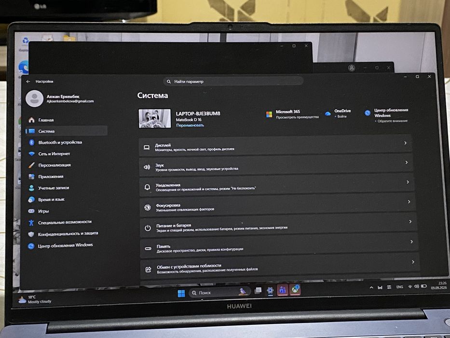
Task: Click Обратите внимание under Windows Update
Action: tap(392, 121)
